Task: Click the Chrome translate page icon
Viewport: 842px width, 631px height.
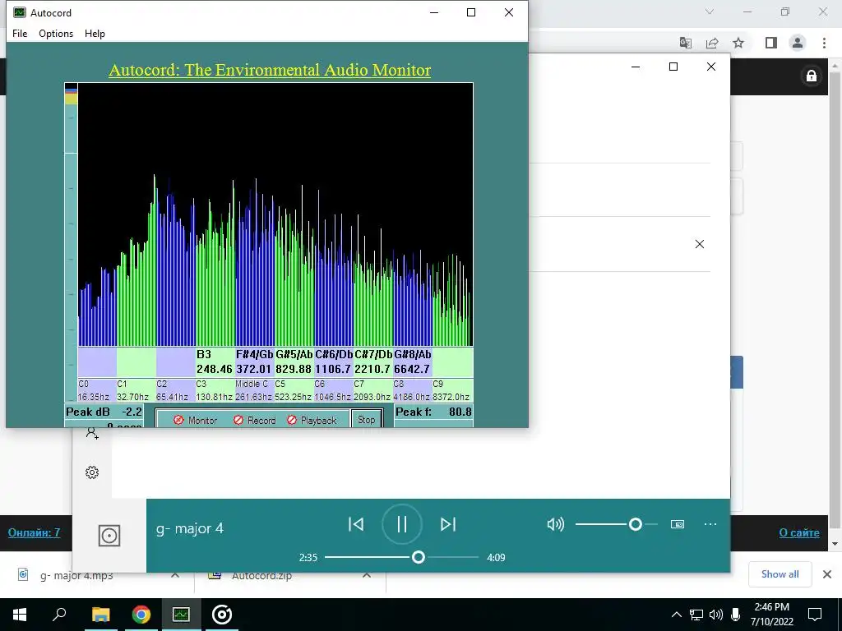Action: click(x=686, y=43)
